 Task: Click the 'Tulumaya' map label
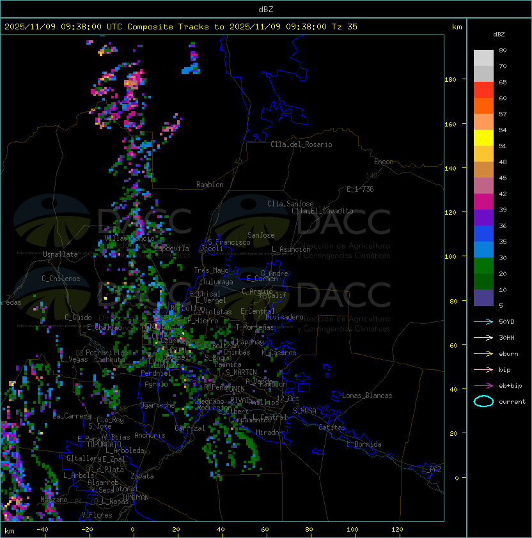pos(218,282)
